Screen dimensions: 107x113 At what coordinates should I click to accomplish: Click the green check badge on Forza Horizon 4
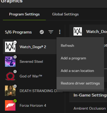pos(15,101)
